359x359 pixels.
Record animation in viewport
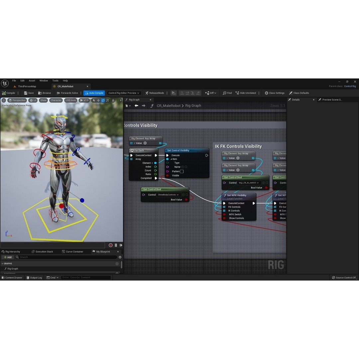[111, 245]
